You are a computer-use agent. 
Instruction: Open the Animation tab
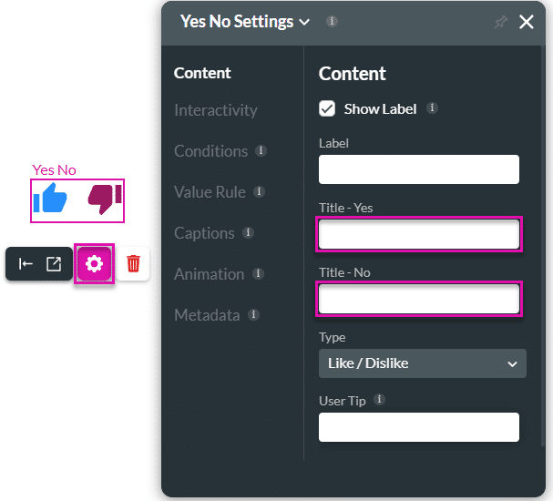[210, 274]
